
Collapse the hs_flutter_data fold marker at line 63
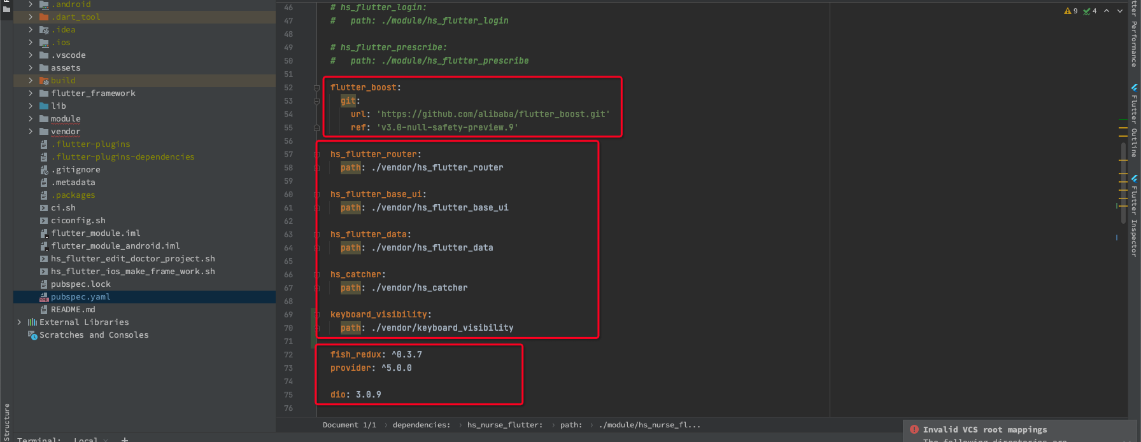tap(316, 235)
